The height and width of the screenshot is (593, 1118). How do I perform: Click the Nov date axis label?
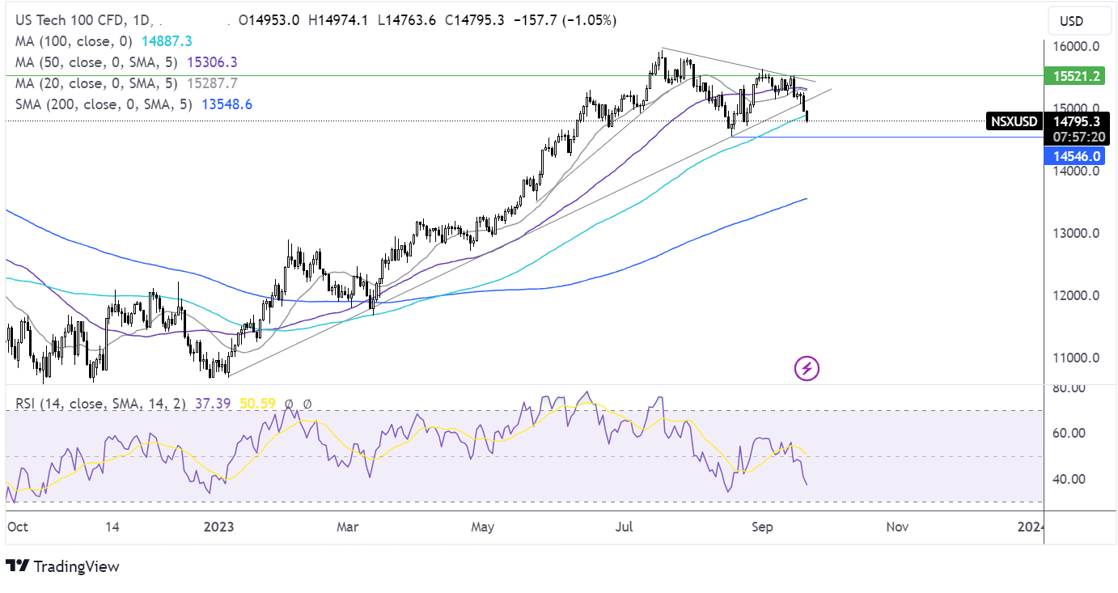[x=897, y=527]
